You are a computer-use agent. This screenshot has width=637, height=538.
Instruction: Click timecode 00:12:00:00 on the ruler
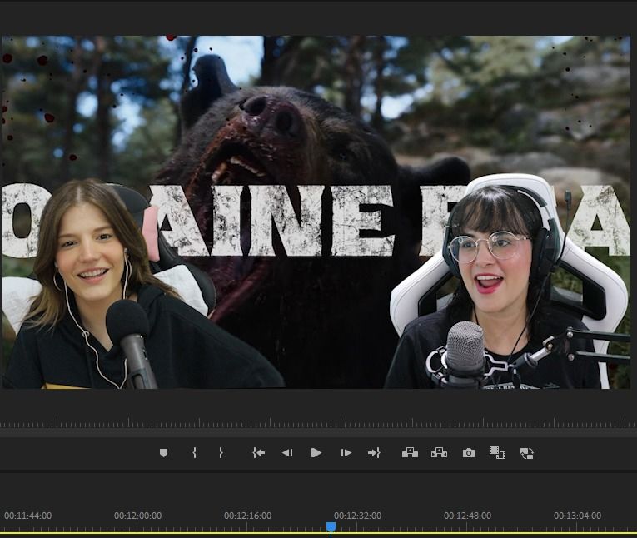(x=137, y=516)
